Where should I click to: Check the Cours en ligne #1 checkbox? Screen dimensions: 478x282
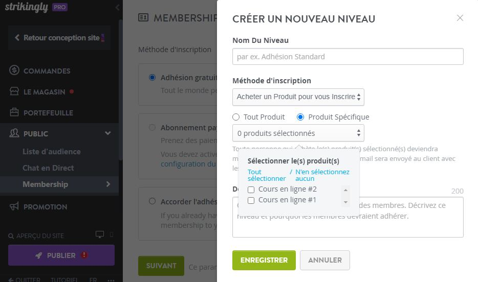coord(251,200)
